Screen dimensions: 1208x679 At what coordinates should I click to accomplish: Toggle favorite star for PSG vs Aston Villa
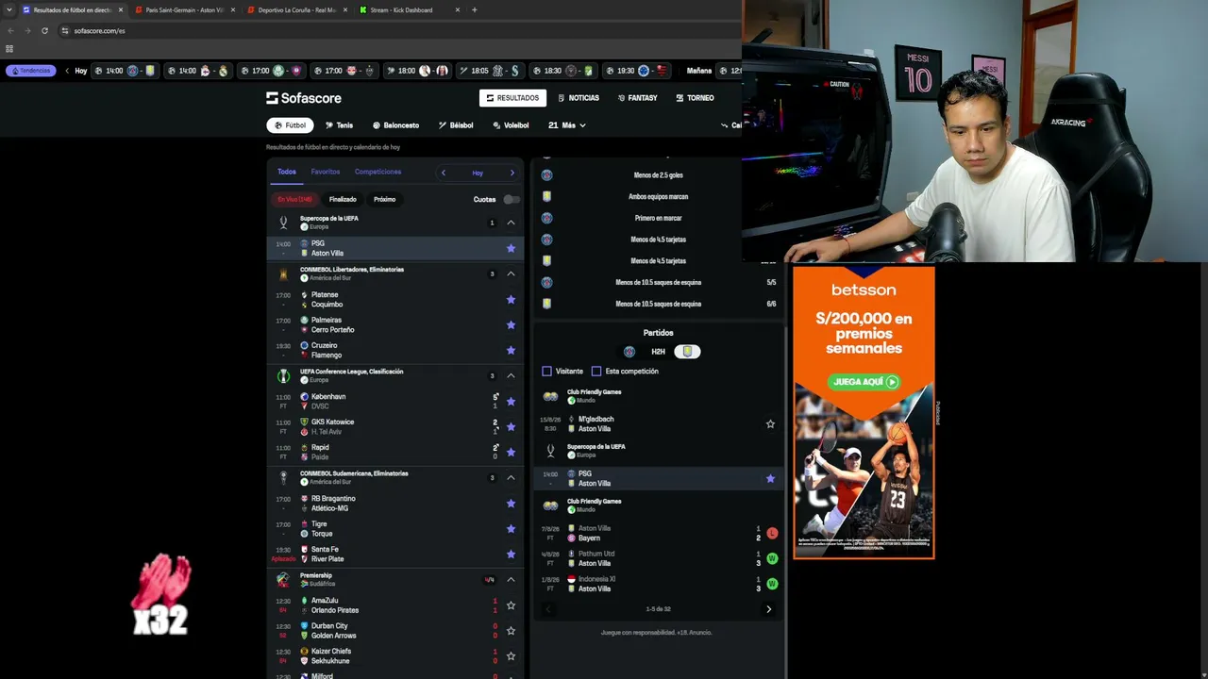pyautogui.click(x=511, y=248)
